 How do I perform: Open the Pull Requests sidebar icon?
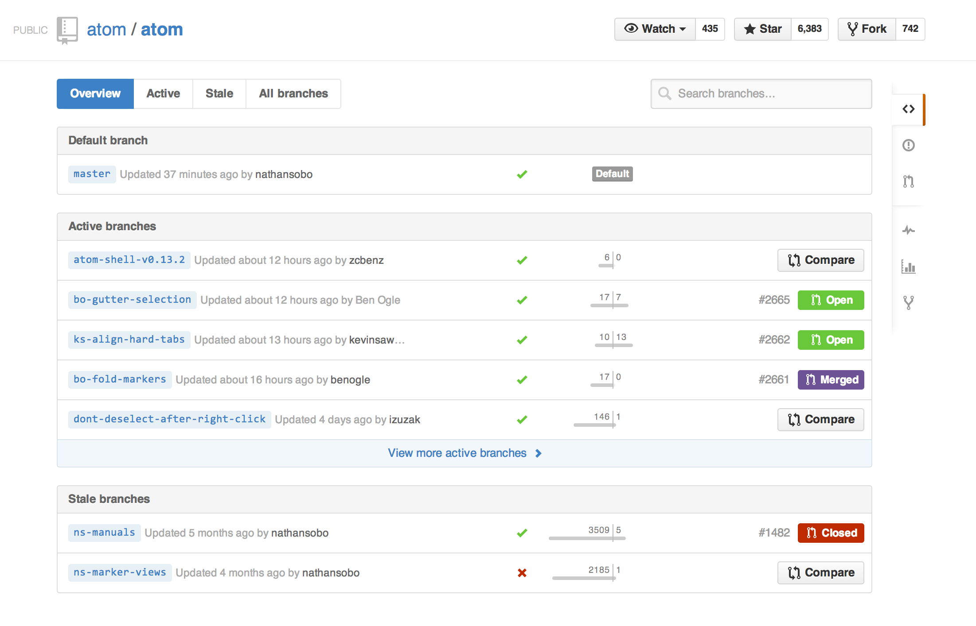pyautogui.click(x=908, y=182)
